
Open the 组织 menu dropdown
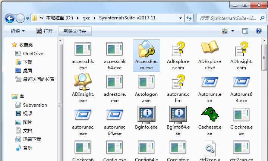(x=18, y=31)
